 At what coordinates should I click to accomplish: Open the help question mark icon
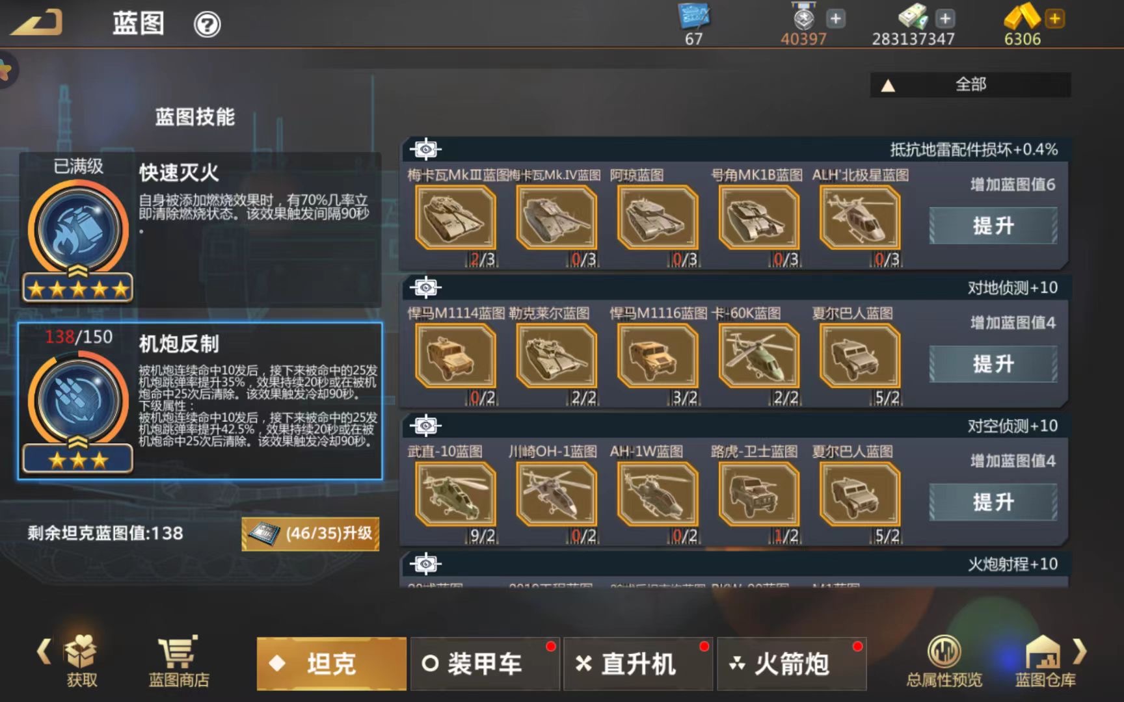(207, 25)
